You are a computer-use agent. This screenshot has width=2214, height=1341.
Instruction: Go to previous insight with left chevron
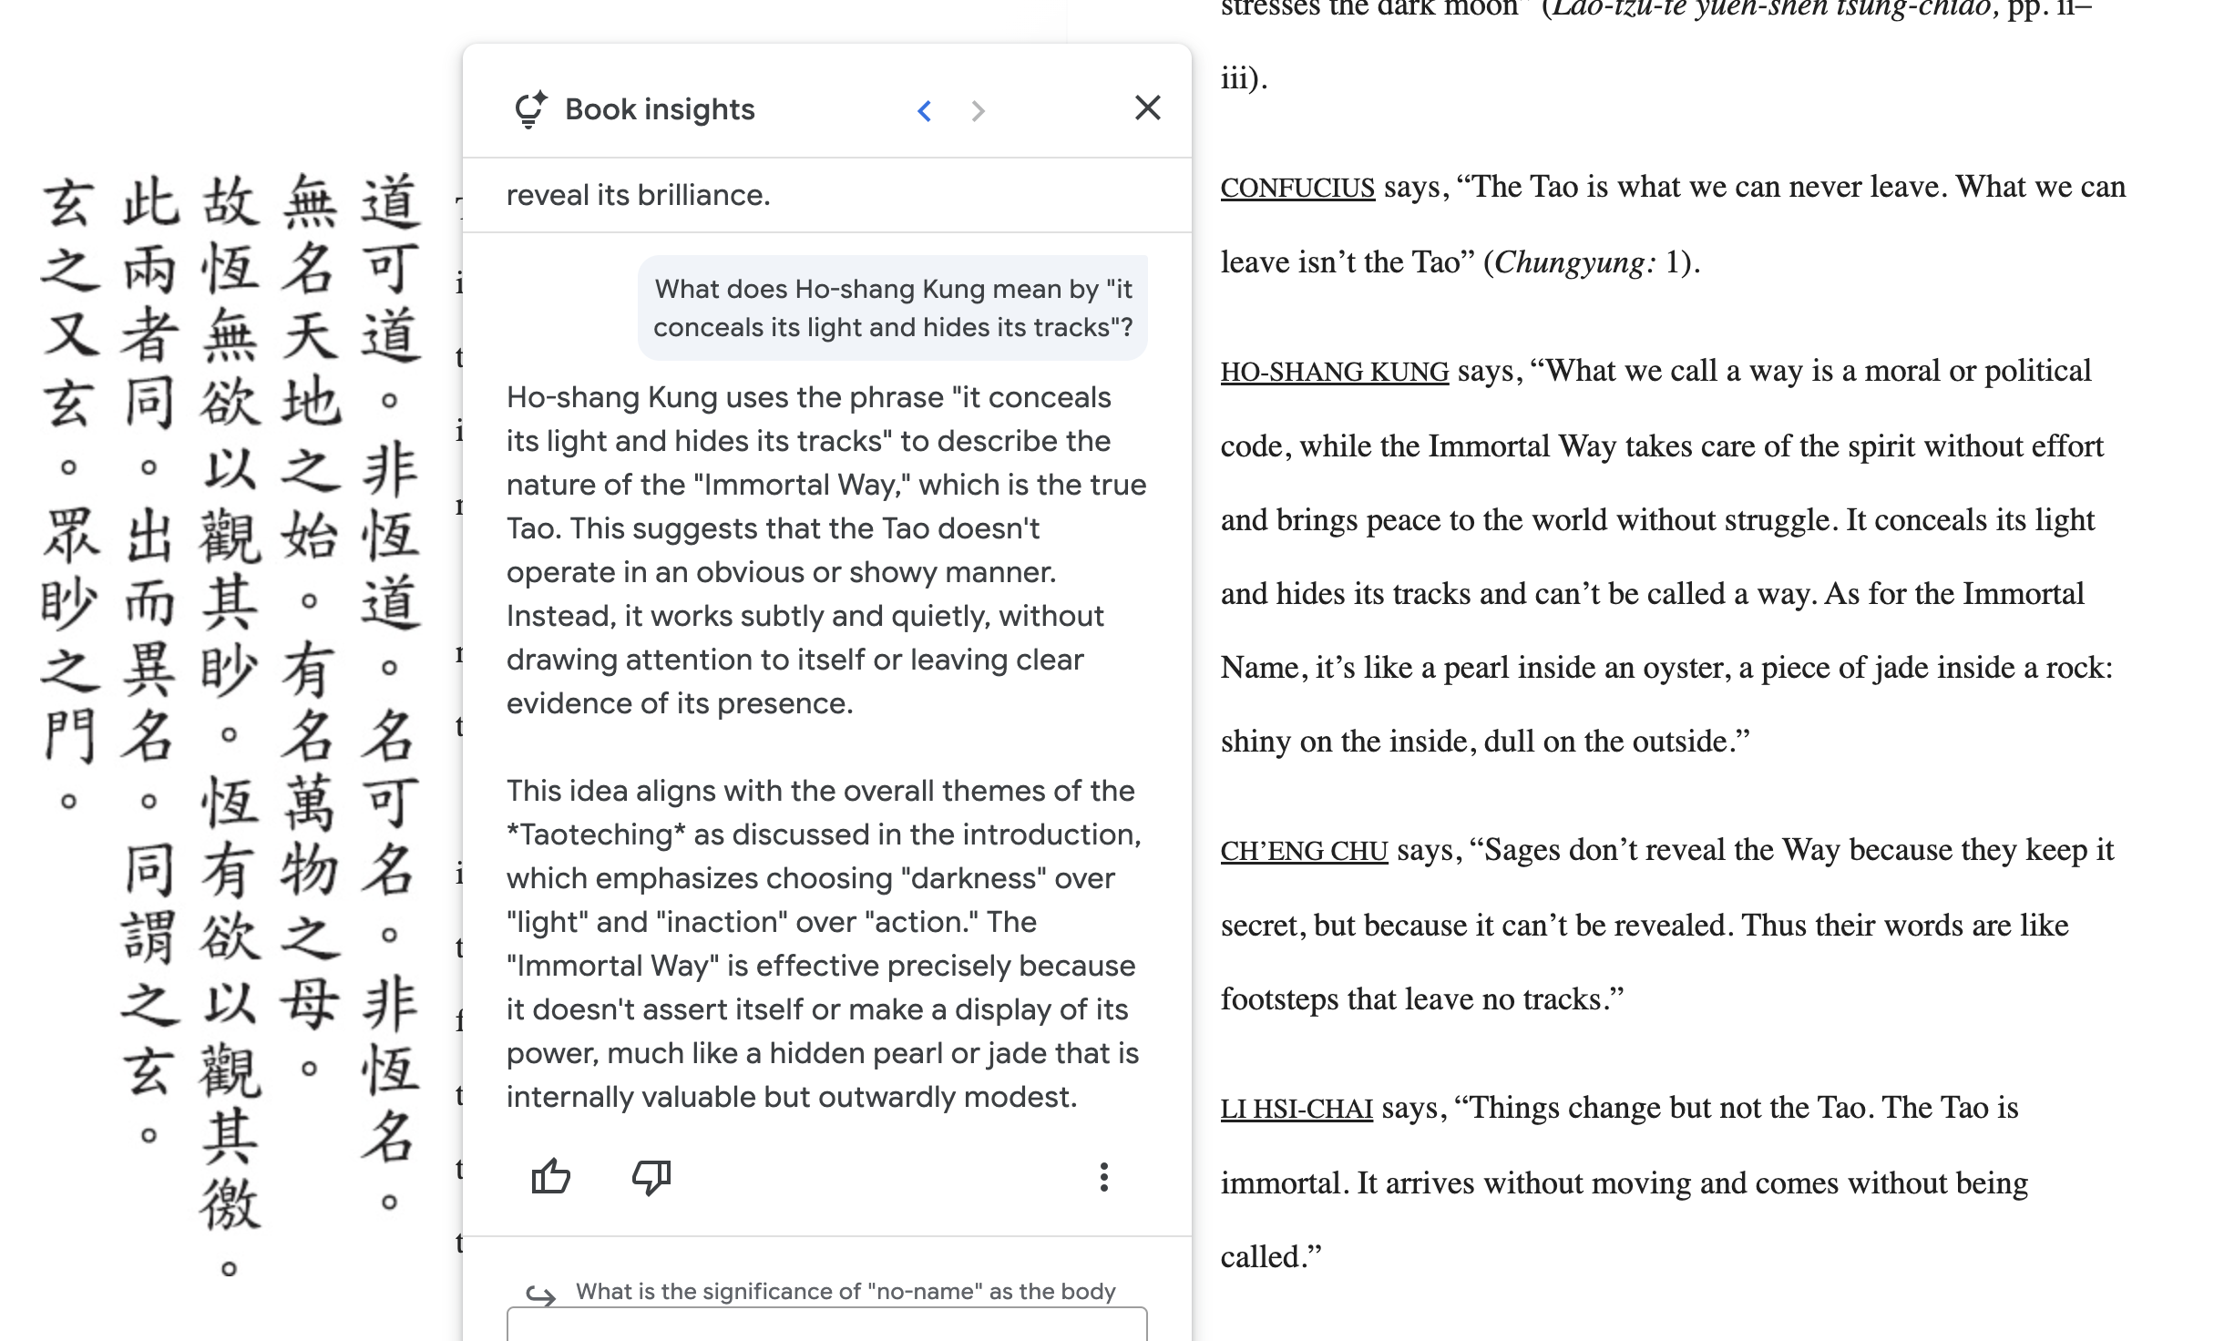[924, 111]
